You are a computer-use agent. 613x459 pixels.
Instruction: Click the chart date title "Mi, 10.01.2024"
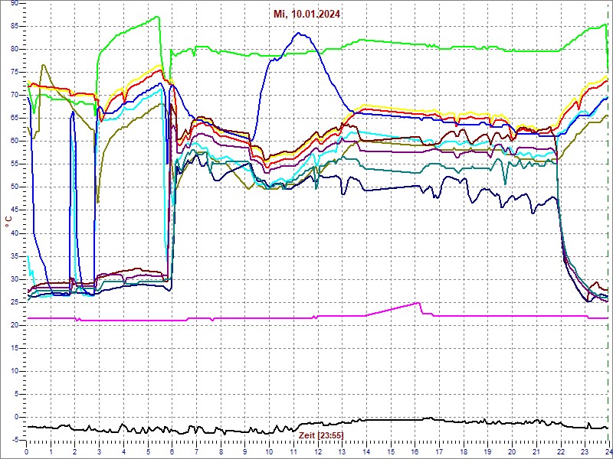(306, 15)
